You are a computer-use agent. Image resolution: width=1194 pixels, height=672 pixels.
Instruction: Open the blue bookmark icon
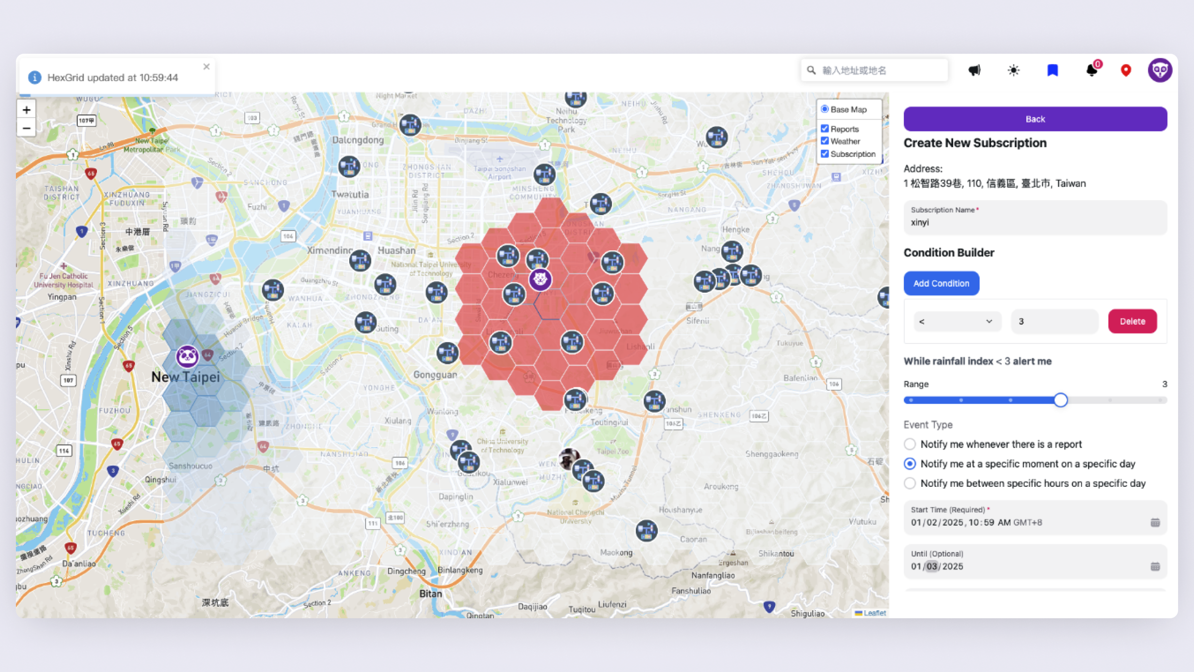pos(1052,70)
